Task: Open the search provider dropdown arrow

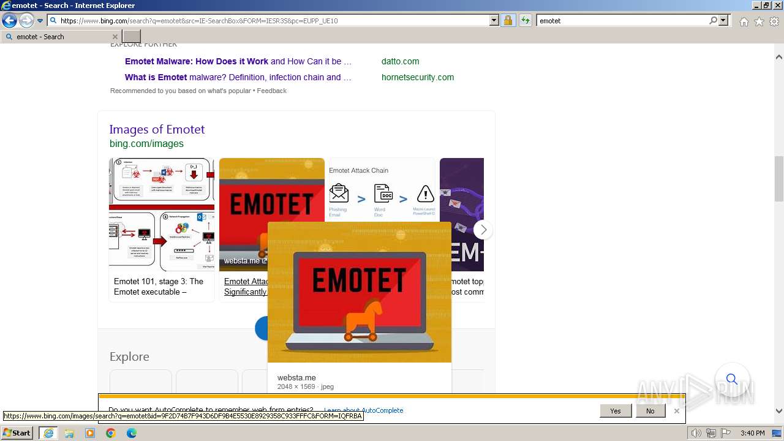Action: (x=723, y=20)
